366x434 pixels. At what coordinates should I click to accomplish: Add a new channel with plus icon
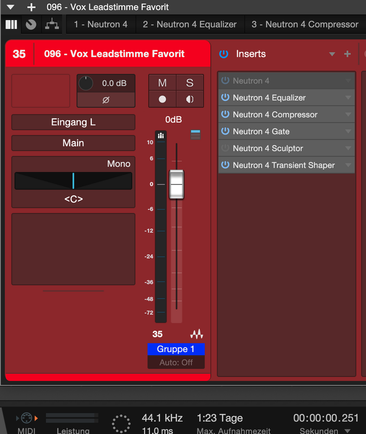coord(31,7)
